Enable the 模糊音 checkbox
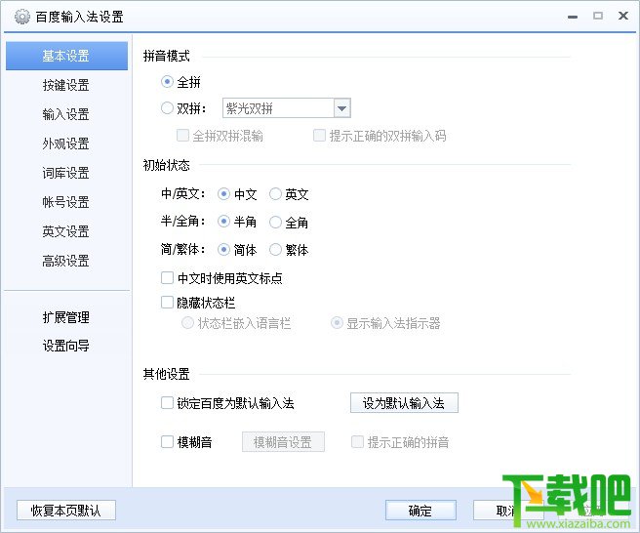This screenshot has height=533, width=640. click(x=167, y=442)
